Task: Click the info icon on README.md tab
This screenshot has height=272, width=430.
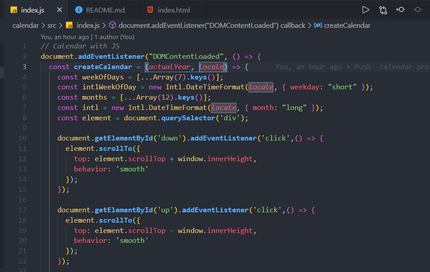Action: (79, 10)
